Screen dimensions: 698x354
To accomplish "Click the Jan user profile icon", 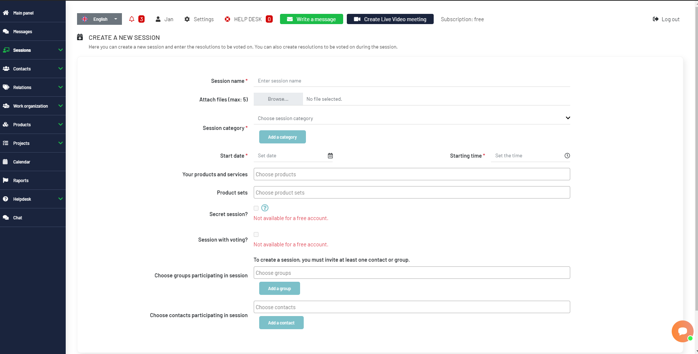I will [158, 19].
